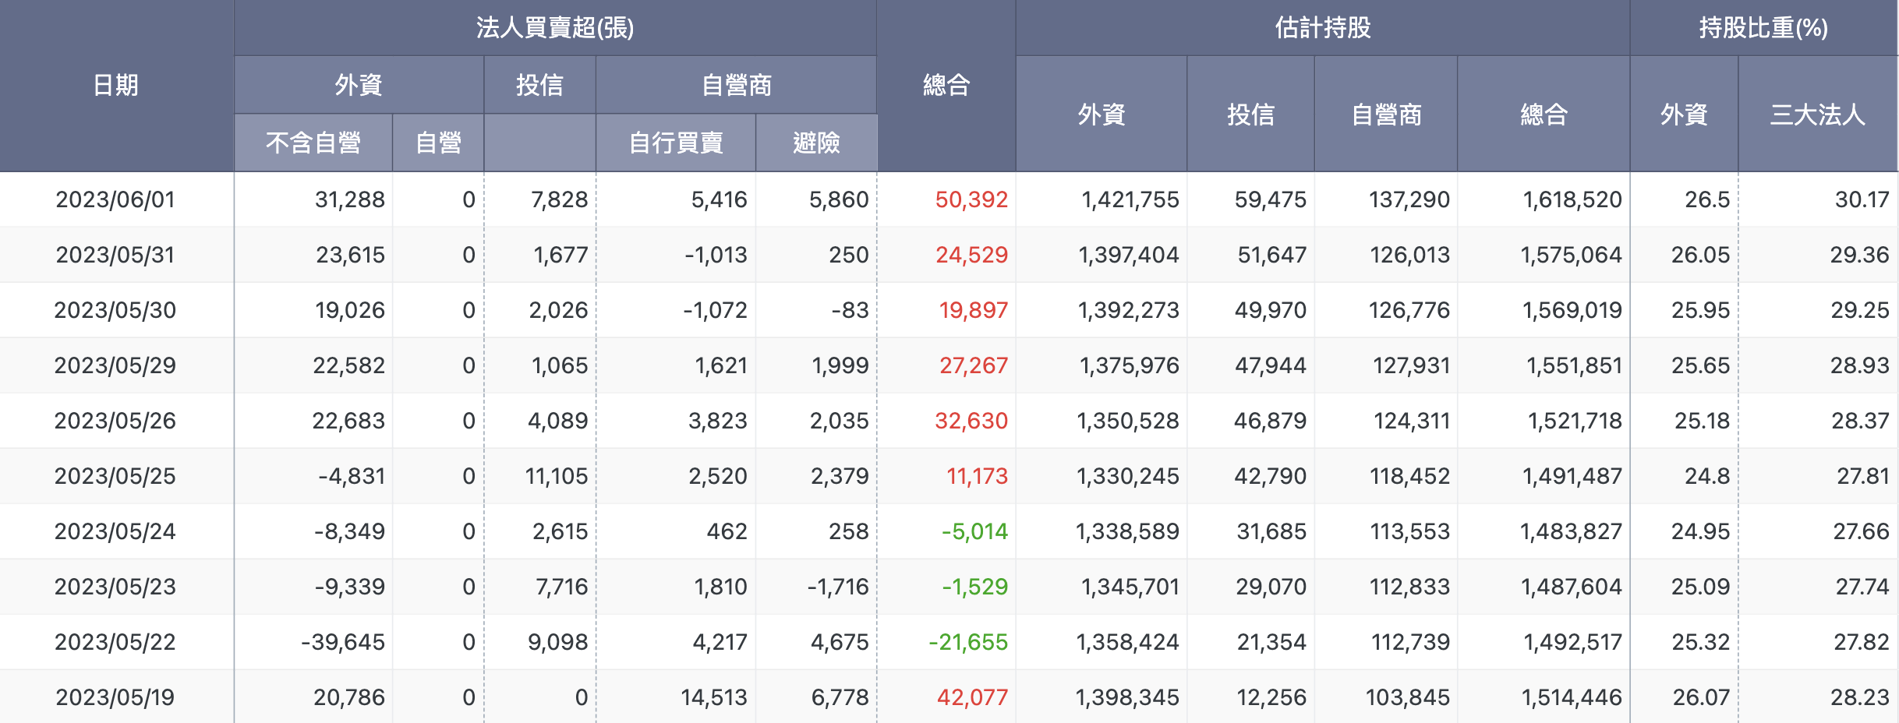Viewport: 1899px width, 723px height.
Task: Click institutional ratio value 30.17
Action: tap(1862, 199)
